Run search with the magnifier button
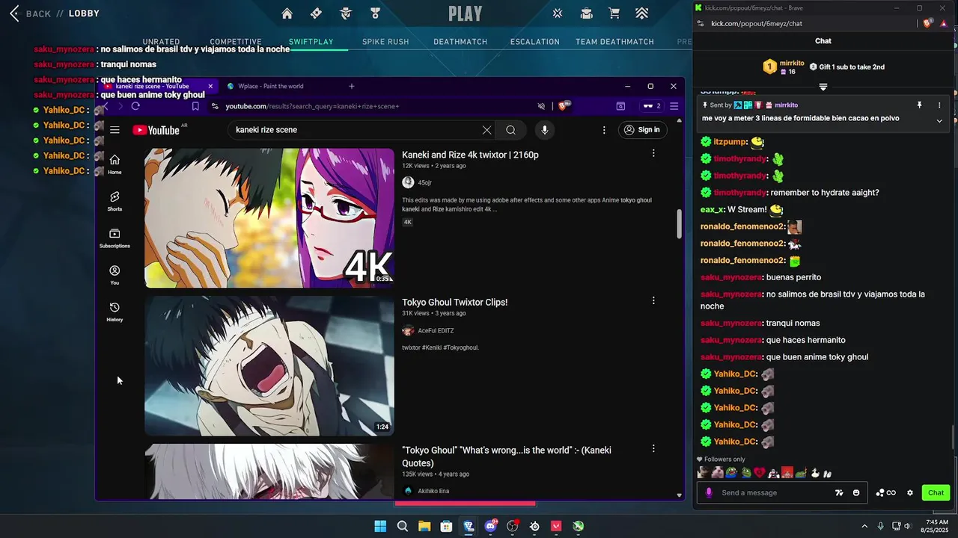 pos(510,130)
